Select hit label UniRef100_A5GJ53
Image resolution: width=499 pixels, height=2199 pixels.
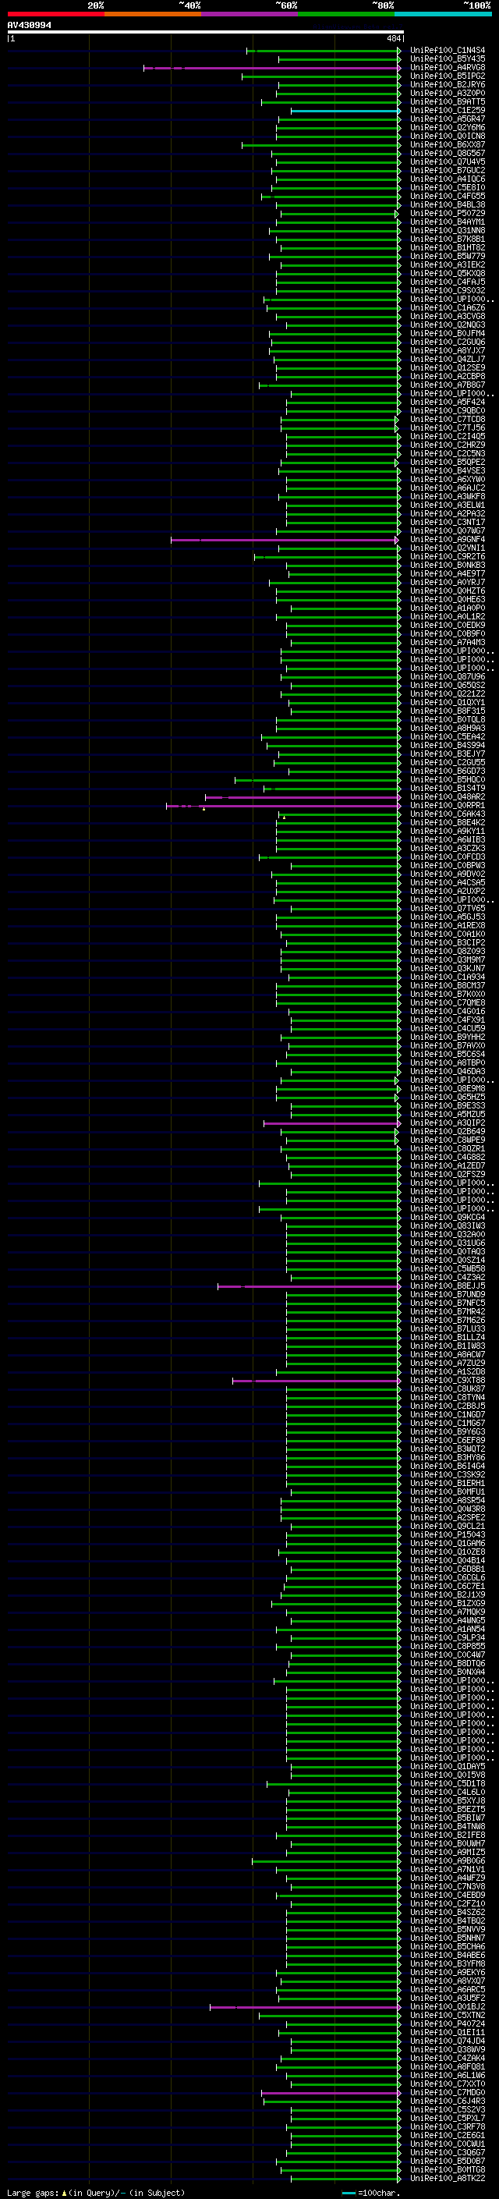448,917
